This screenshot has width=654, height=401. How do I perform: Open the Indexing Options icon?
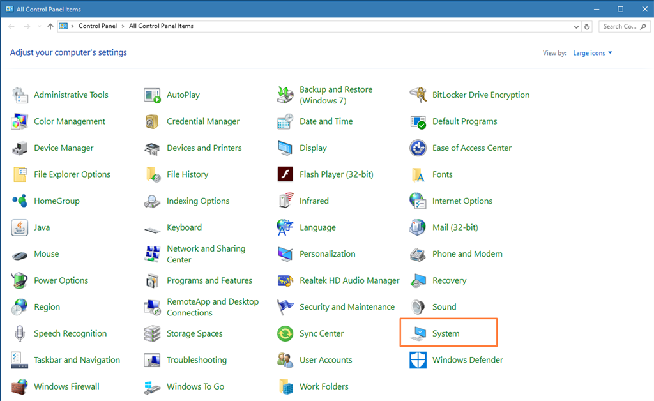(152, 201)
